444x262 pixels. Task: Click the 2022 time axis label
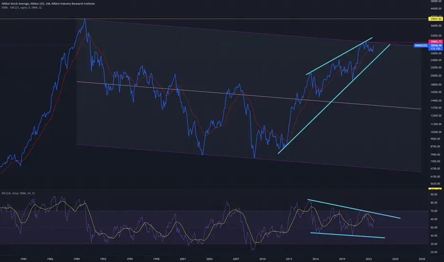tap(369, 259)
